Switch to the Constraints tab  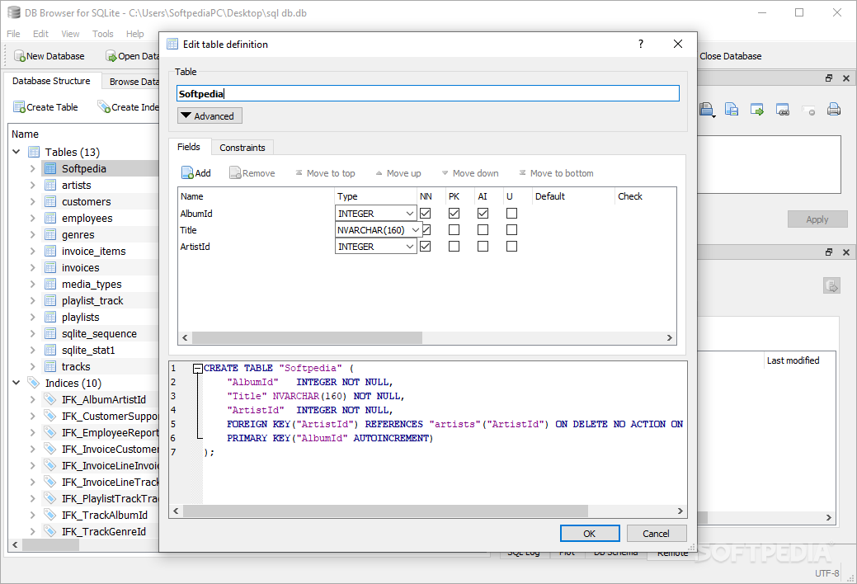243,148
